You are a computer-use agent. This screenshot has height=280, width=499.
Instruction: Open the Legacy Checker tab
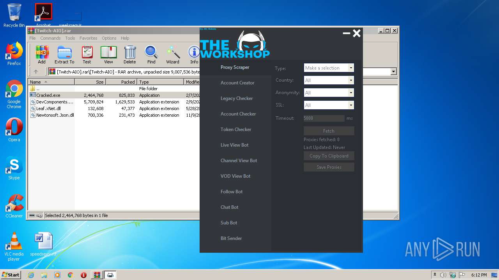point(237,98)
